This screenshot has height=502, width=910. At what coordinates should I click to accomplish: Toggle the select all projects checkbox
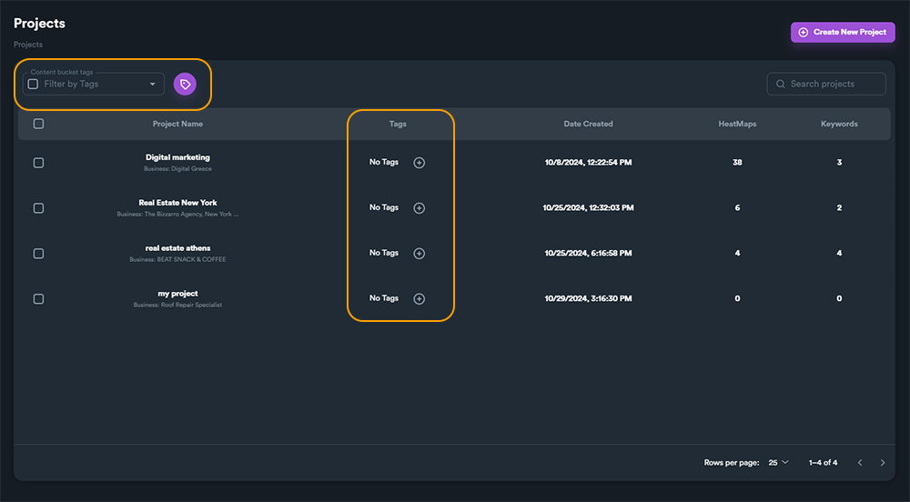38,124
